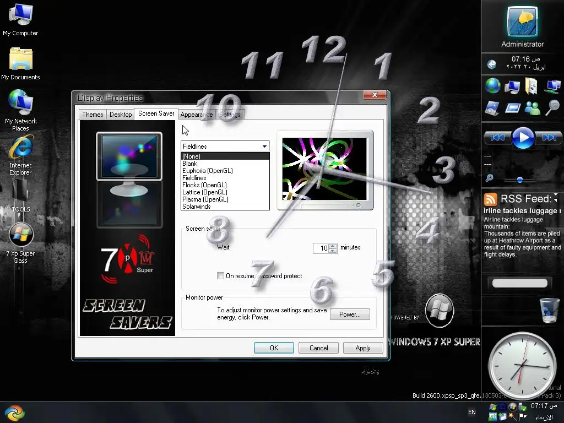The image size is (564, 423).
Task: Click the Administrator user picture in sidebar
Action: coord(522,21)
